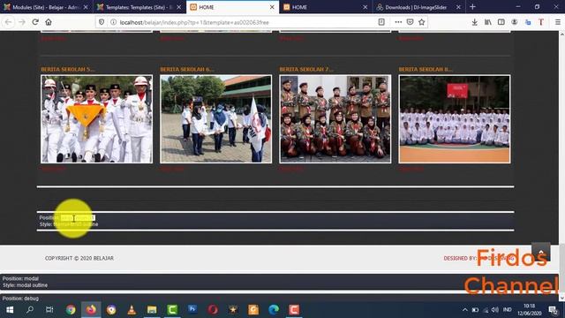
Task: Show hidden system tray icons
Action: click(x=465, y=310)
